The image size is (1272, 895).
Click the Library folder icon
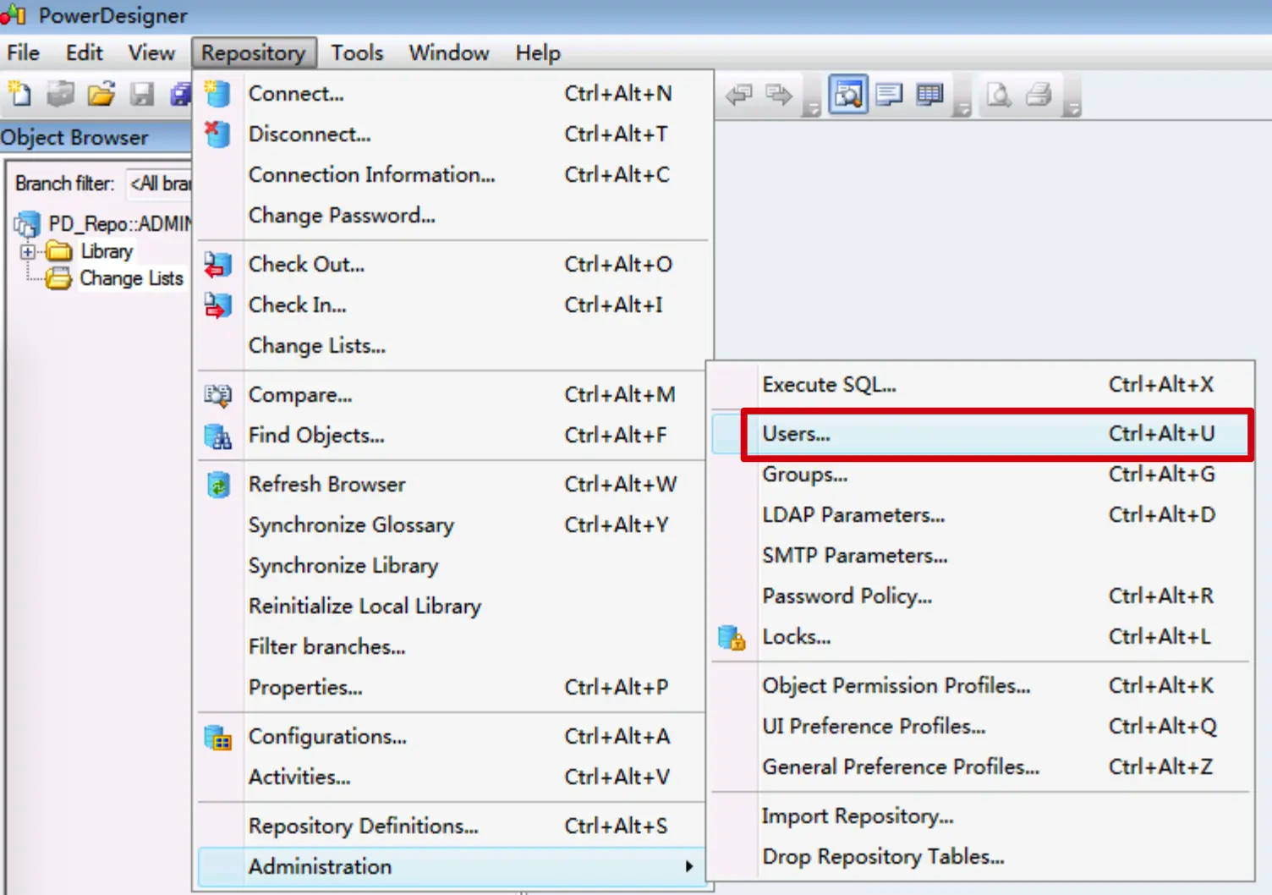click(x=59, y=251)
